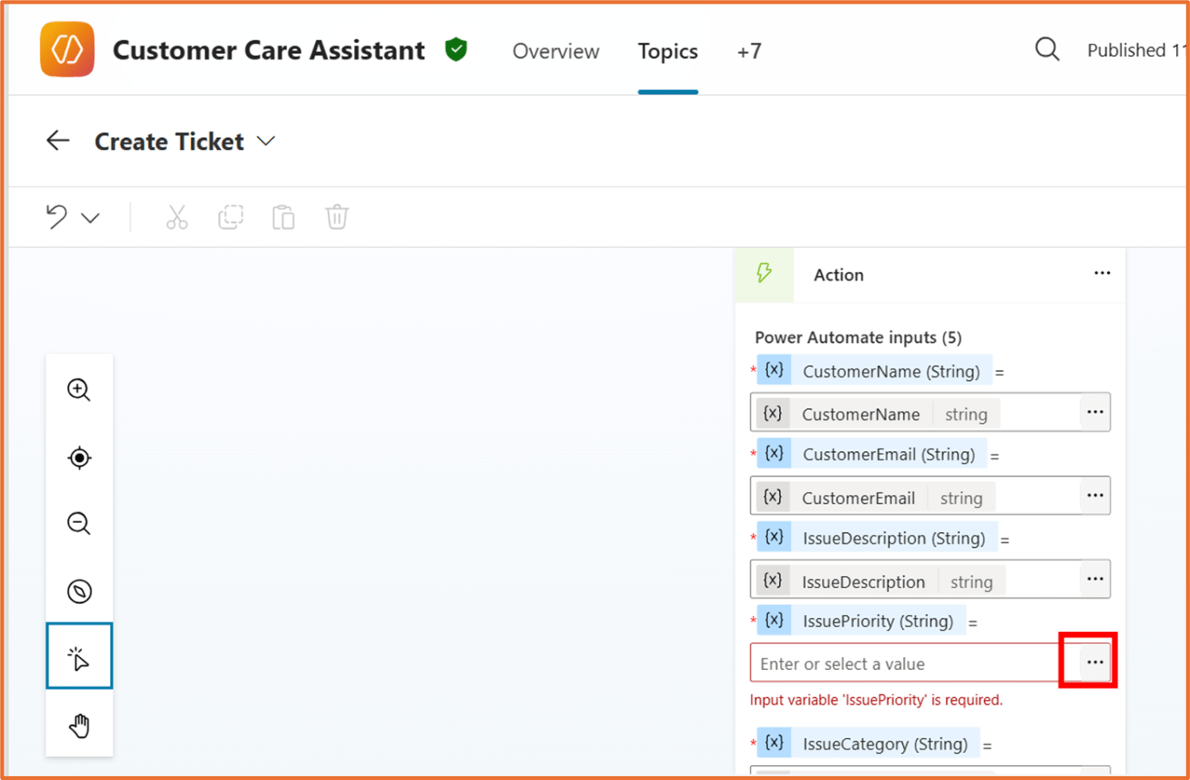Switch to the Overview tab
The height and width of the screenshot is (780, 1190).
point(555,51)
